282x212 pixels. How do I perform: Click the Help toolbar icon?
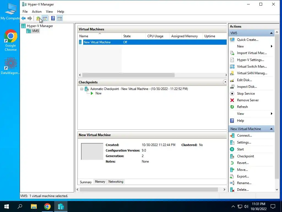point(53,18)
